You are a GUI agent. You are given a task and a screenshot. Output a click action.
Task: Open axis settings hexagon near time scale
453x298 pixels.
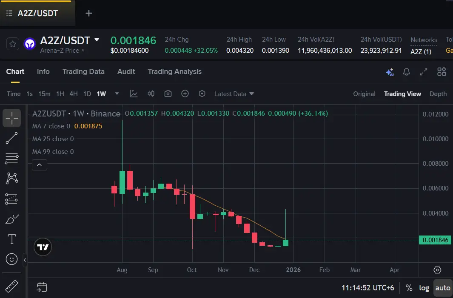click(x=437, y=270)
